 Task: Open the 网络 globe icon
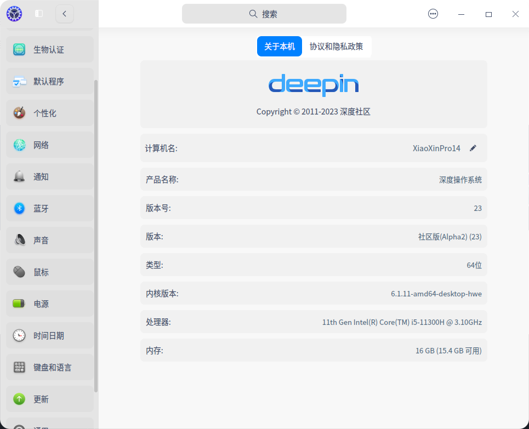[x=19, y=145]
